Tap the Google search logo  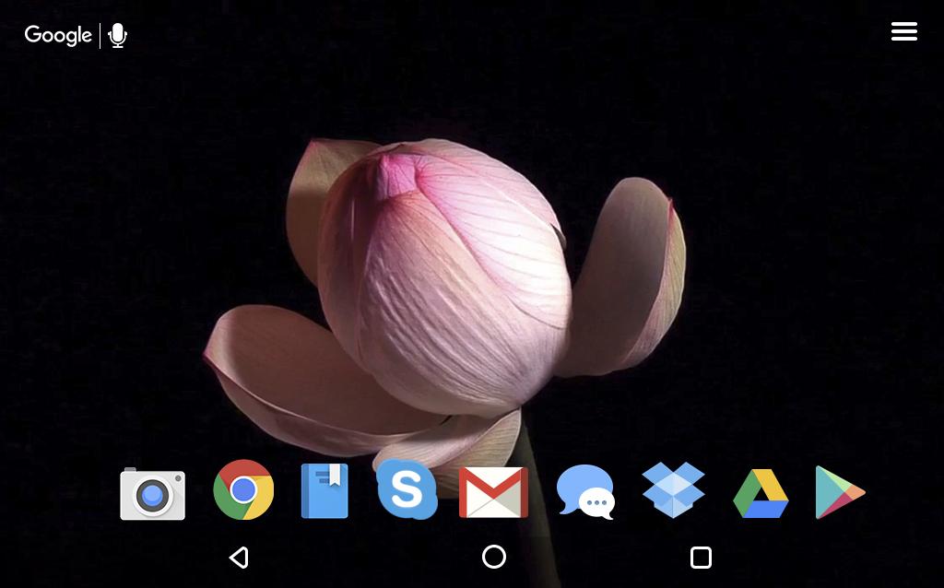(58, 36)
